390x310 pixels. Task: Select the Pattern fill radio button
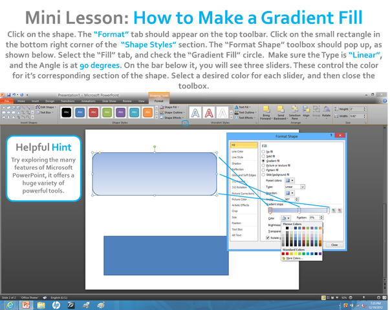tap(263, 170)
